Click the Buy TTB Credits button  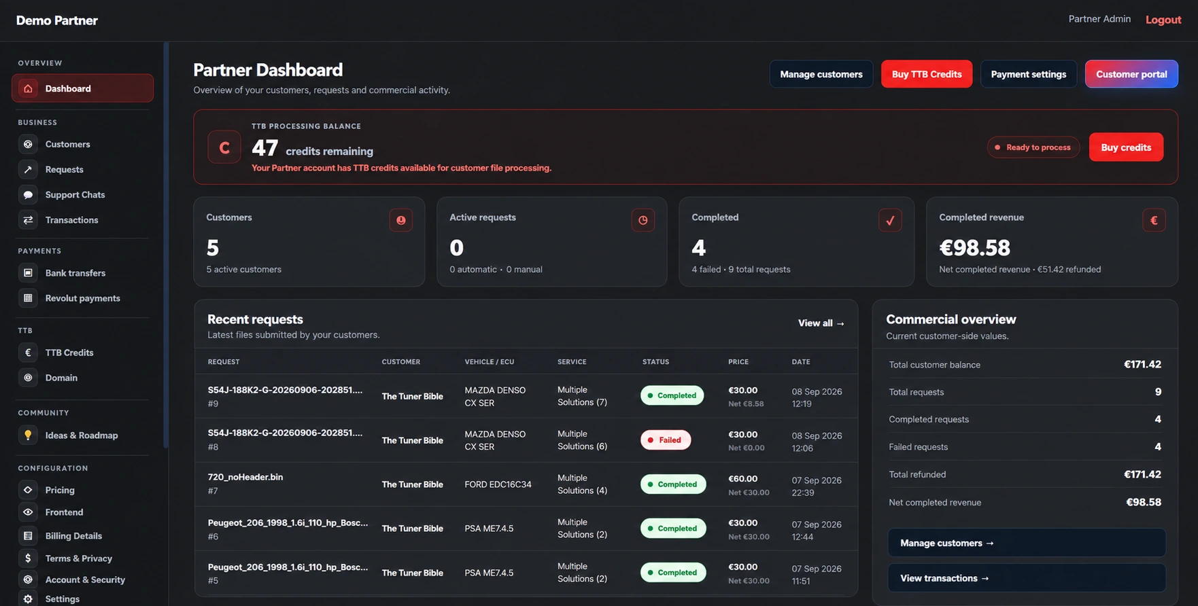click(927, 74)
